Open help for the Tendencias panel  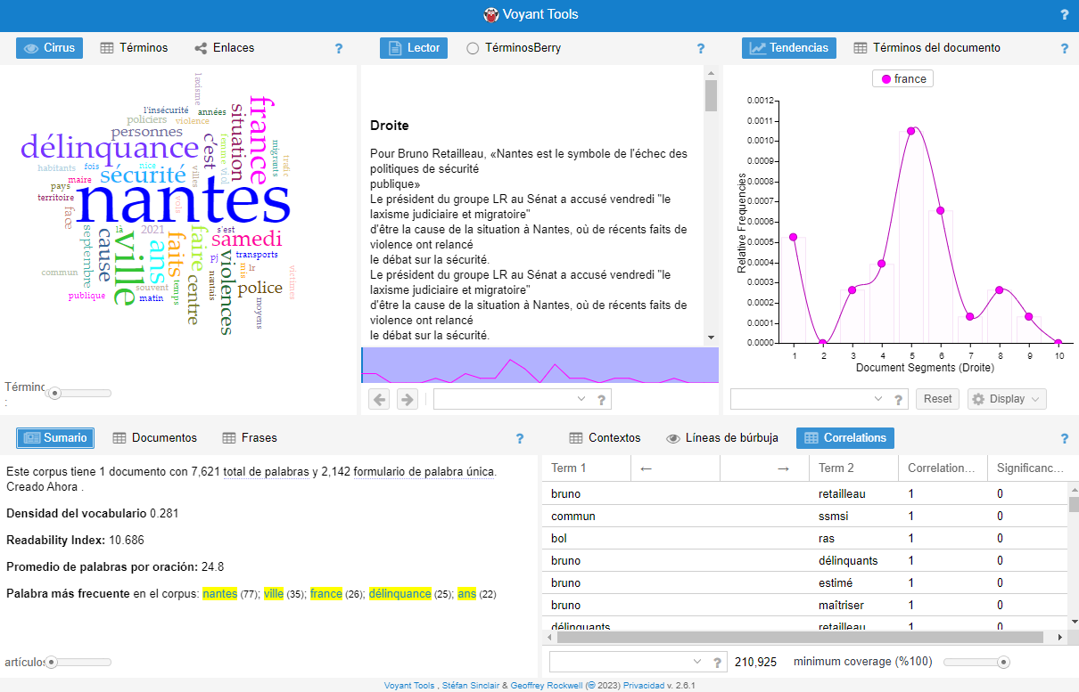pyautogui.click(x=1064, y=49)
